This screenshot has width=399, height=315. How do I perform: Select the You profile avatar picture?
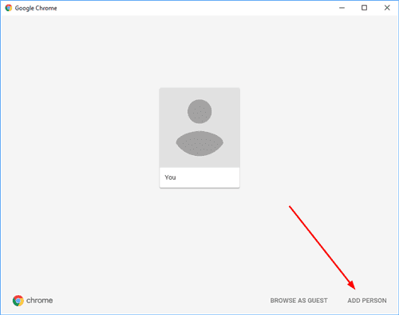[x=199, y=128]
